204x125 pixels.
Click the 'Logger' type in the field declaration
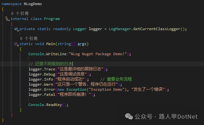[79, 29]
